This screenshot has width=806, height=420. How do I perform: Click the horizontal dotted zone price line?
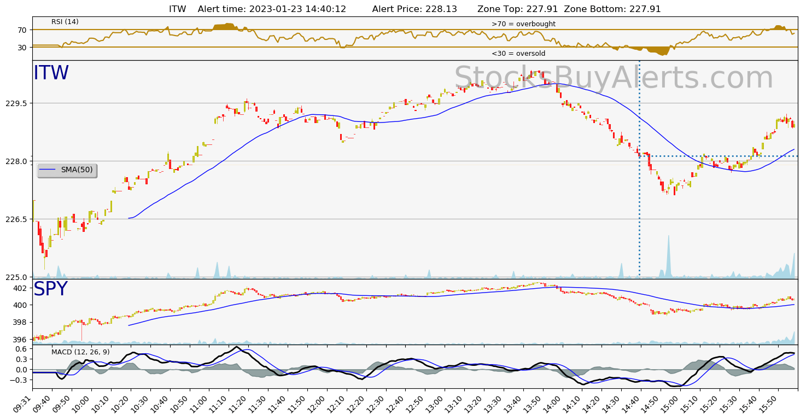pyautogui.click(x=719, y=156)
